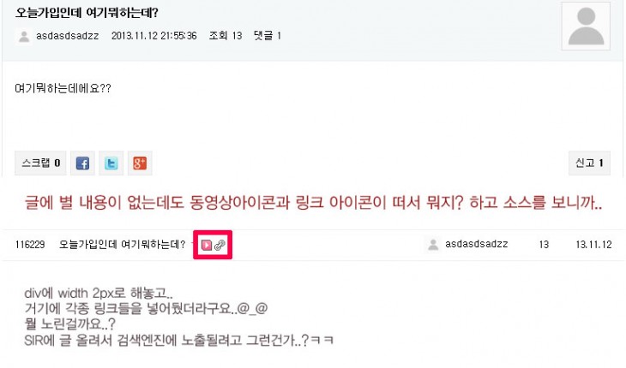Viewport: 626px width, 368px height.
Task: Open the large profile picture placeholder
Action: click(x=586, y=26)
